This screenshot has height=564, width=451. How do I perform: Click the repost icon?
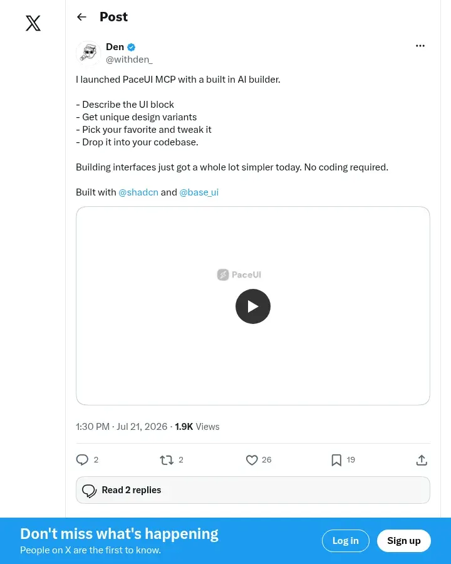pyautogui.click(x=167, y=460)
